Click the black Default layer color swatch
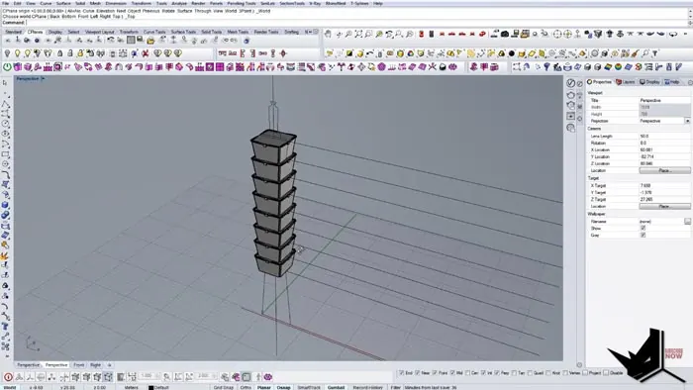This screenshot has width=693, height=390. click(150, 388)
